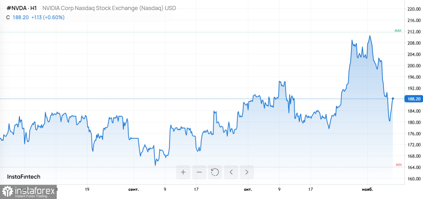423x199 pixels.
Task: Click the NVIDIA Corp Nasdaq description text
Action: (x=109, y=8)
